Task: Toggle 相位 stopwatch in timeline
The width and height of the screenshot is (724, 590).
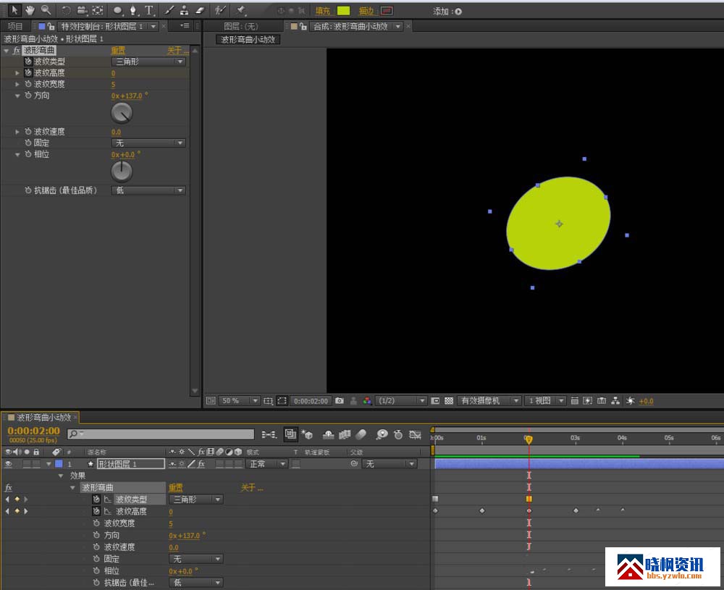Action: pos(96,570)
